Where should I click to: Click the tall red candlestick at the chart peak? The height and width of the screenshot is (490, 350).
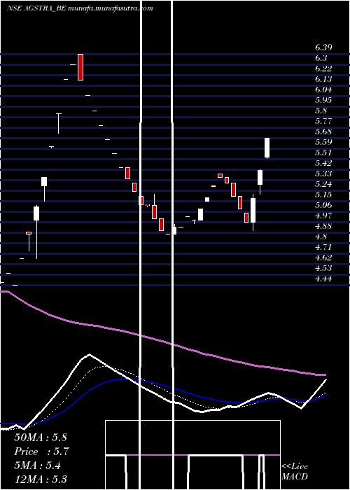[x=80, y=67]
